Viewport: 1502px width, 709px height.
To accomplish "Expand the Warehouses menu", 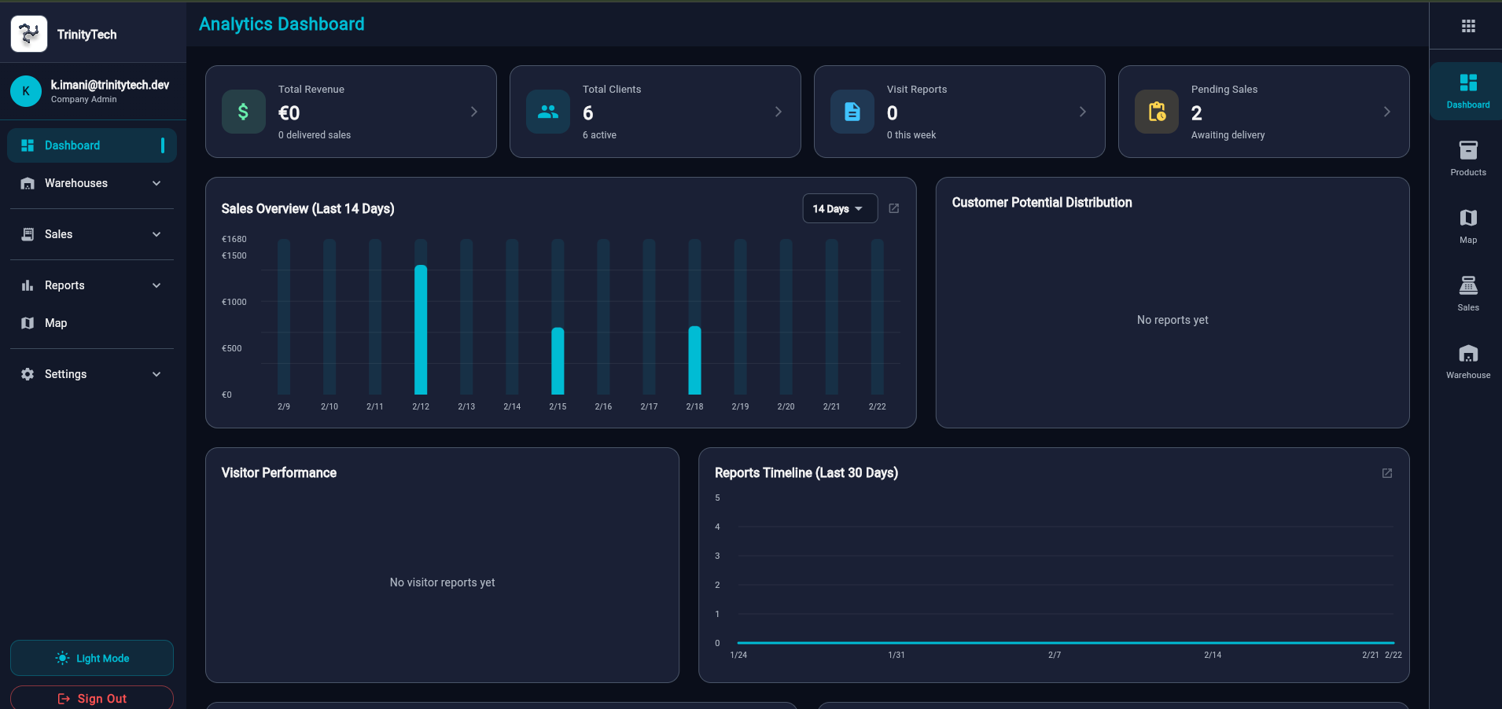I will click(x=91, y=183).
